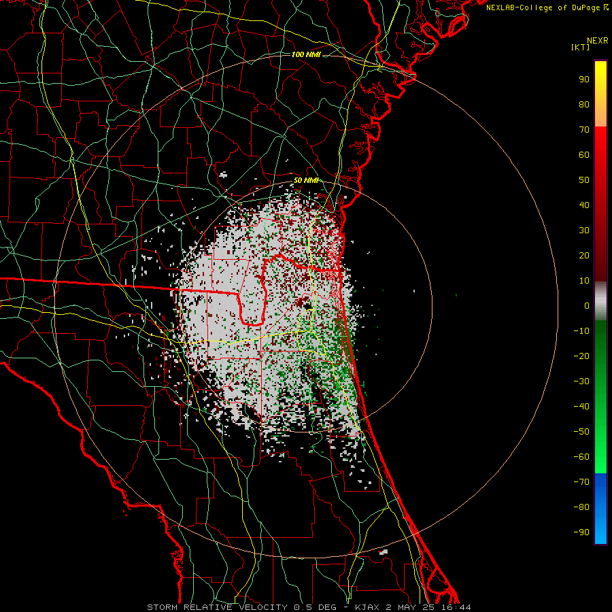Click the 20 value on the velocity scale
612x612 pixels.
[584, 256]
